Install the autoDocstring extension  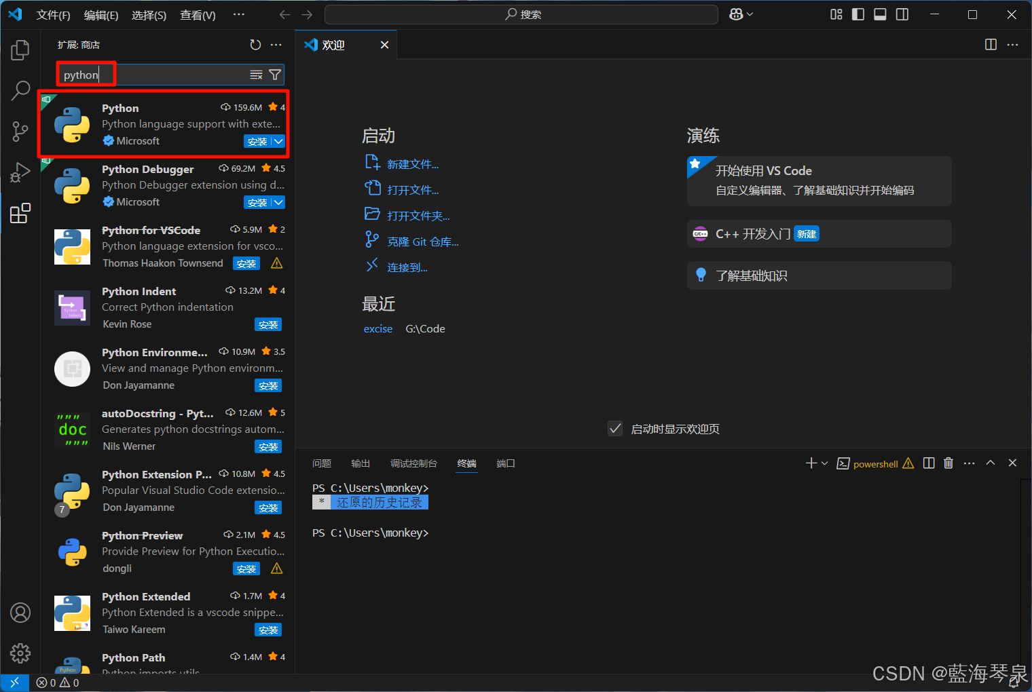coord(268,446)
